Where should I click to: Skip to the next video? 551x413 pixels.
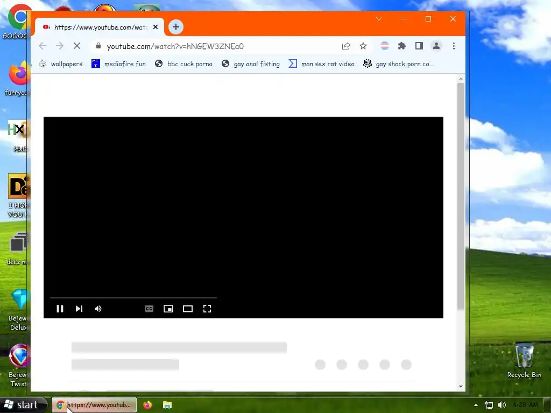click(79, 309)
